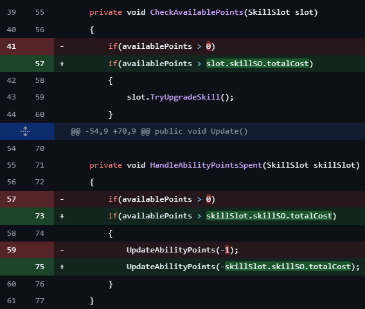The height and width of the screenshot is (309, 365).
Task: Select deleted line number 41
Action: click(x=12, y=46)
